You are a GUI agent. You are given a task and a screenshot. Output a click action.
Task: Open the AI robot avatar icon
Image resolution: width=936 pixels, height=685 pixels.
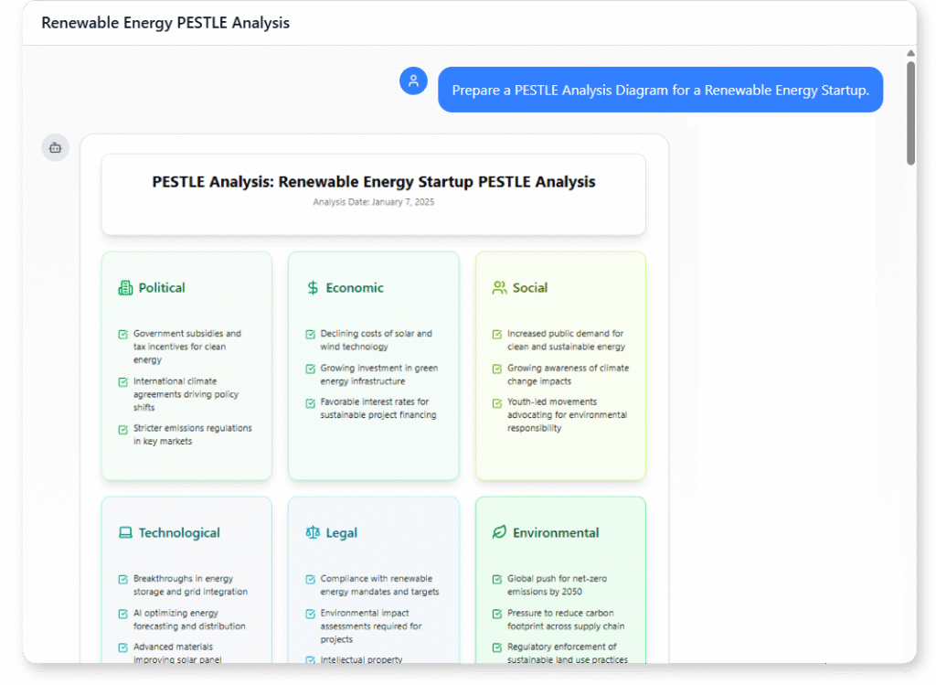54,147
